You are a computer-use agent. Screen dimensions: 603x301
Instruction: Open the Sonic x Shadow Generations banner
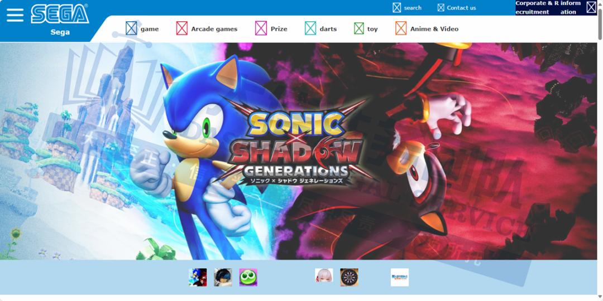(x=298, y=151)
